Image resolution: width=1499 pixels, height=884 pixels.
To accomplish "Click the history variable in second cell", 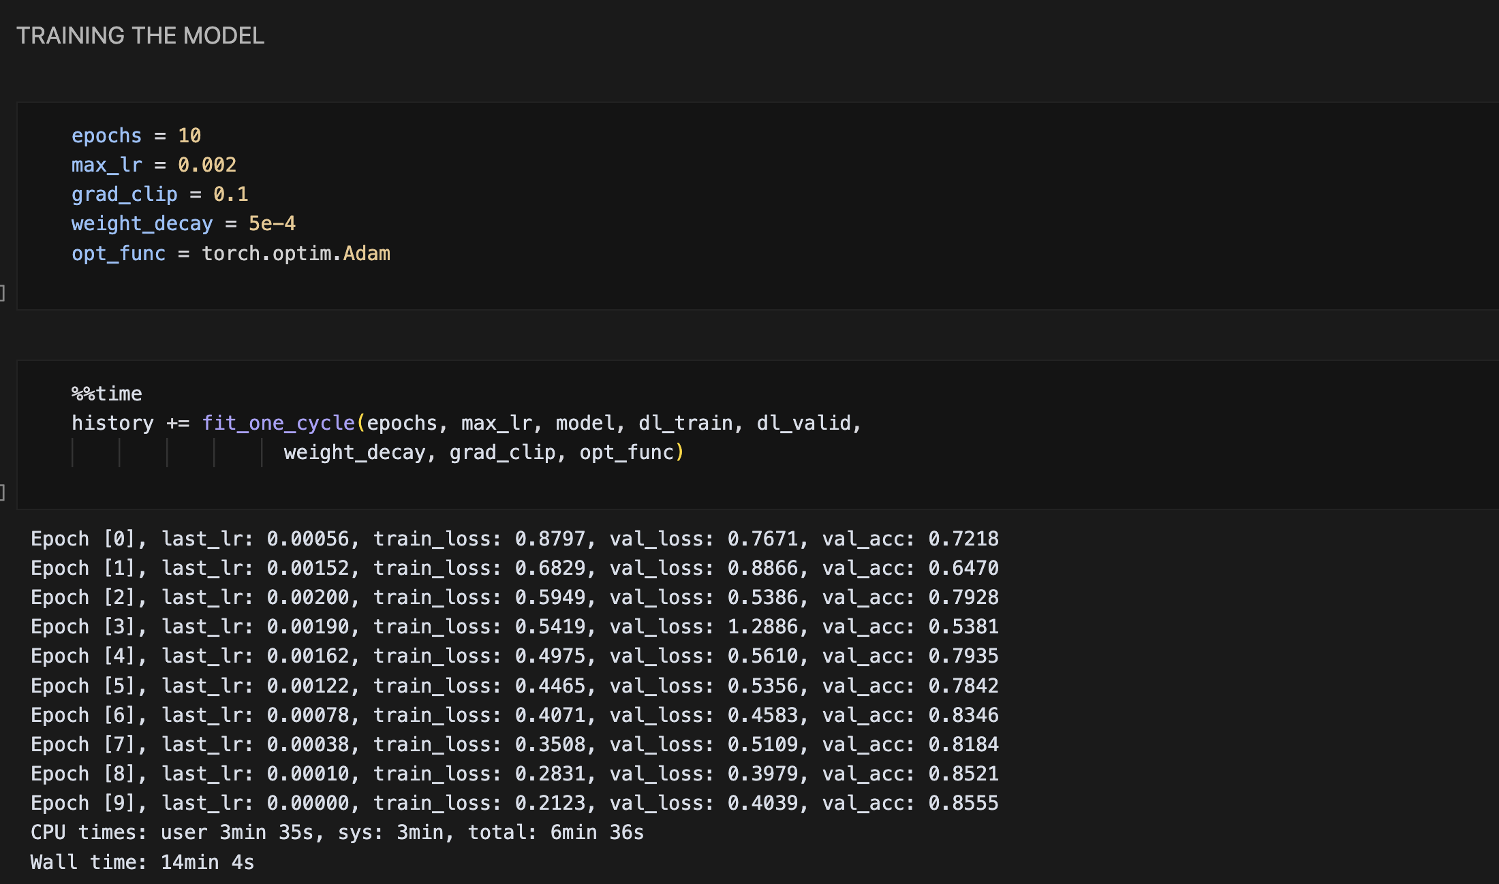I will click(112, 423).
